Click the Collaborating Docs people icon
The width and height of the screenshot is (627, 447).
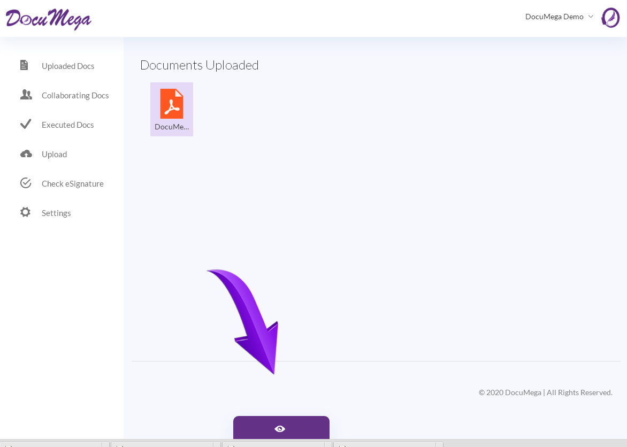pos(26,95)
